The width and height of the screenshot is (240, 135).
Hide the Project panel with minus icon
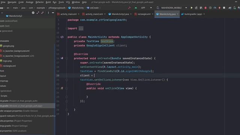coord(53,13)
